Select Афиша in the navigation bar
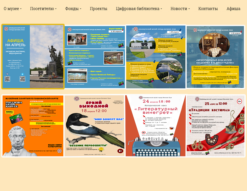247x191 pixels. 233,9
